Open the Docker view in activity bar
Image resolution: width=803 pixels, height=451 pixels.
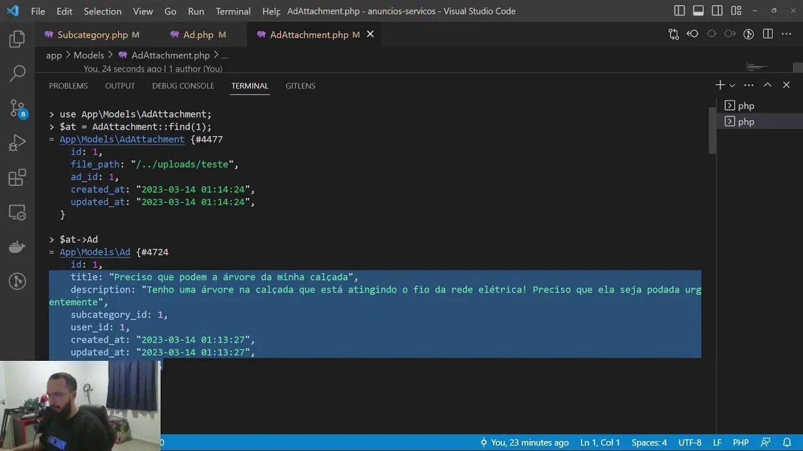coord(18,247)
